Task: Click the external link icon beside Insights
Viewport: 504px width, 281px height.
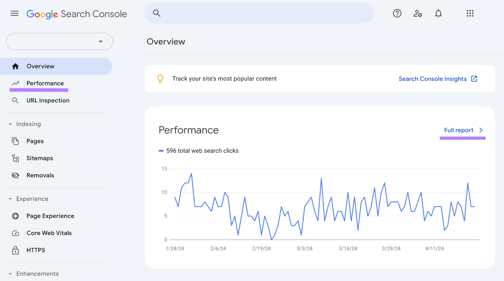Action: click(x=474, y=79)
